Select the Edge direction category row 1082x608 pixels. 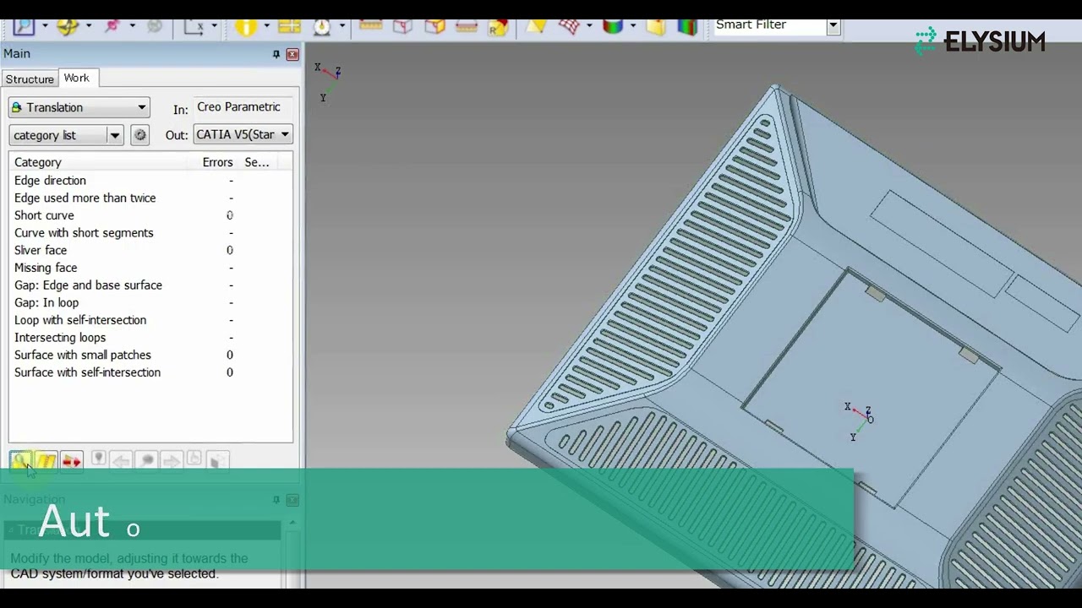(x=150, y=181)
